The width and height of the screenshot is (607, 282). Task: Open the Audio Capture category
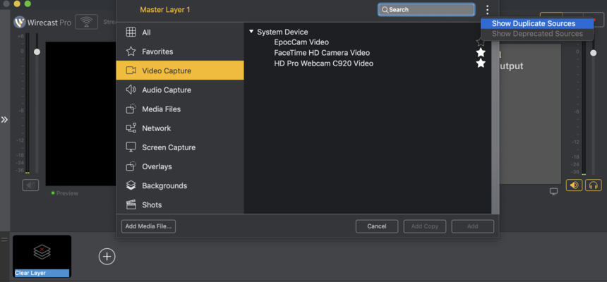[x=180, y=90]
